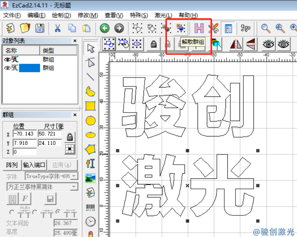Open the 特殊(S) menu

[139, 15]
